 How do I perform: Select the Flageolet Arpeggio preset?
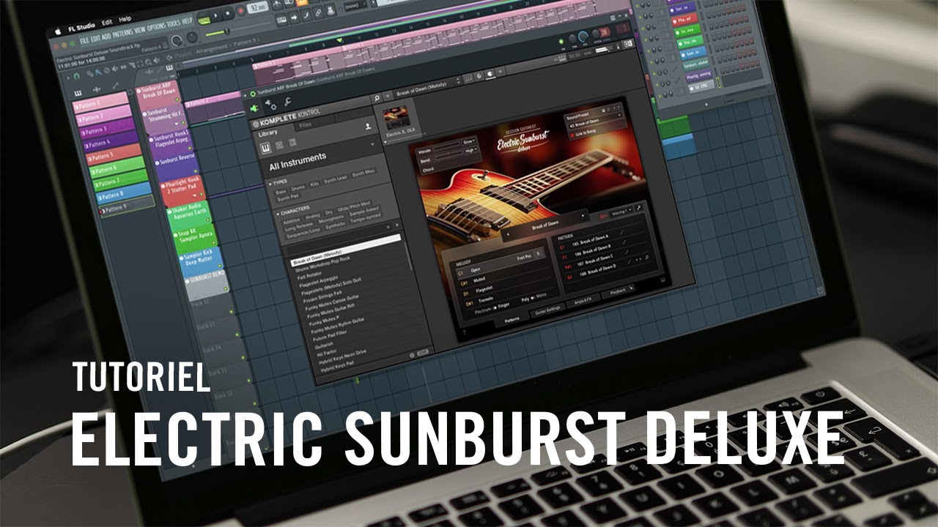pos(319,282)
